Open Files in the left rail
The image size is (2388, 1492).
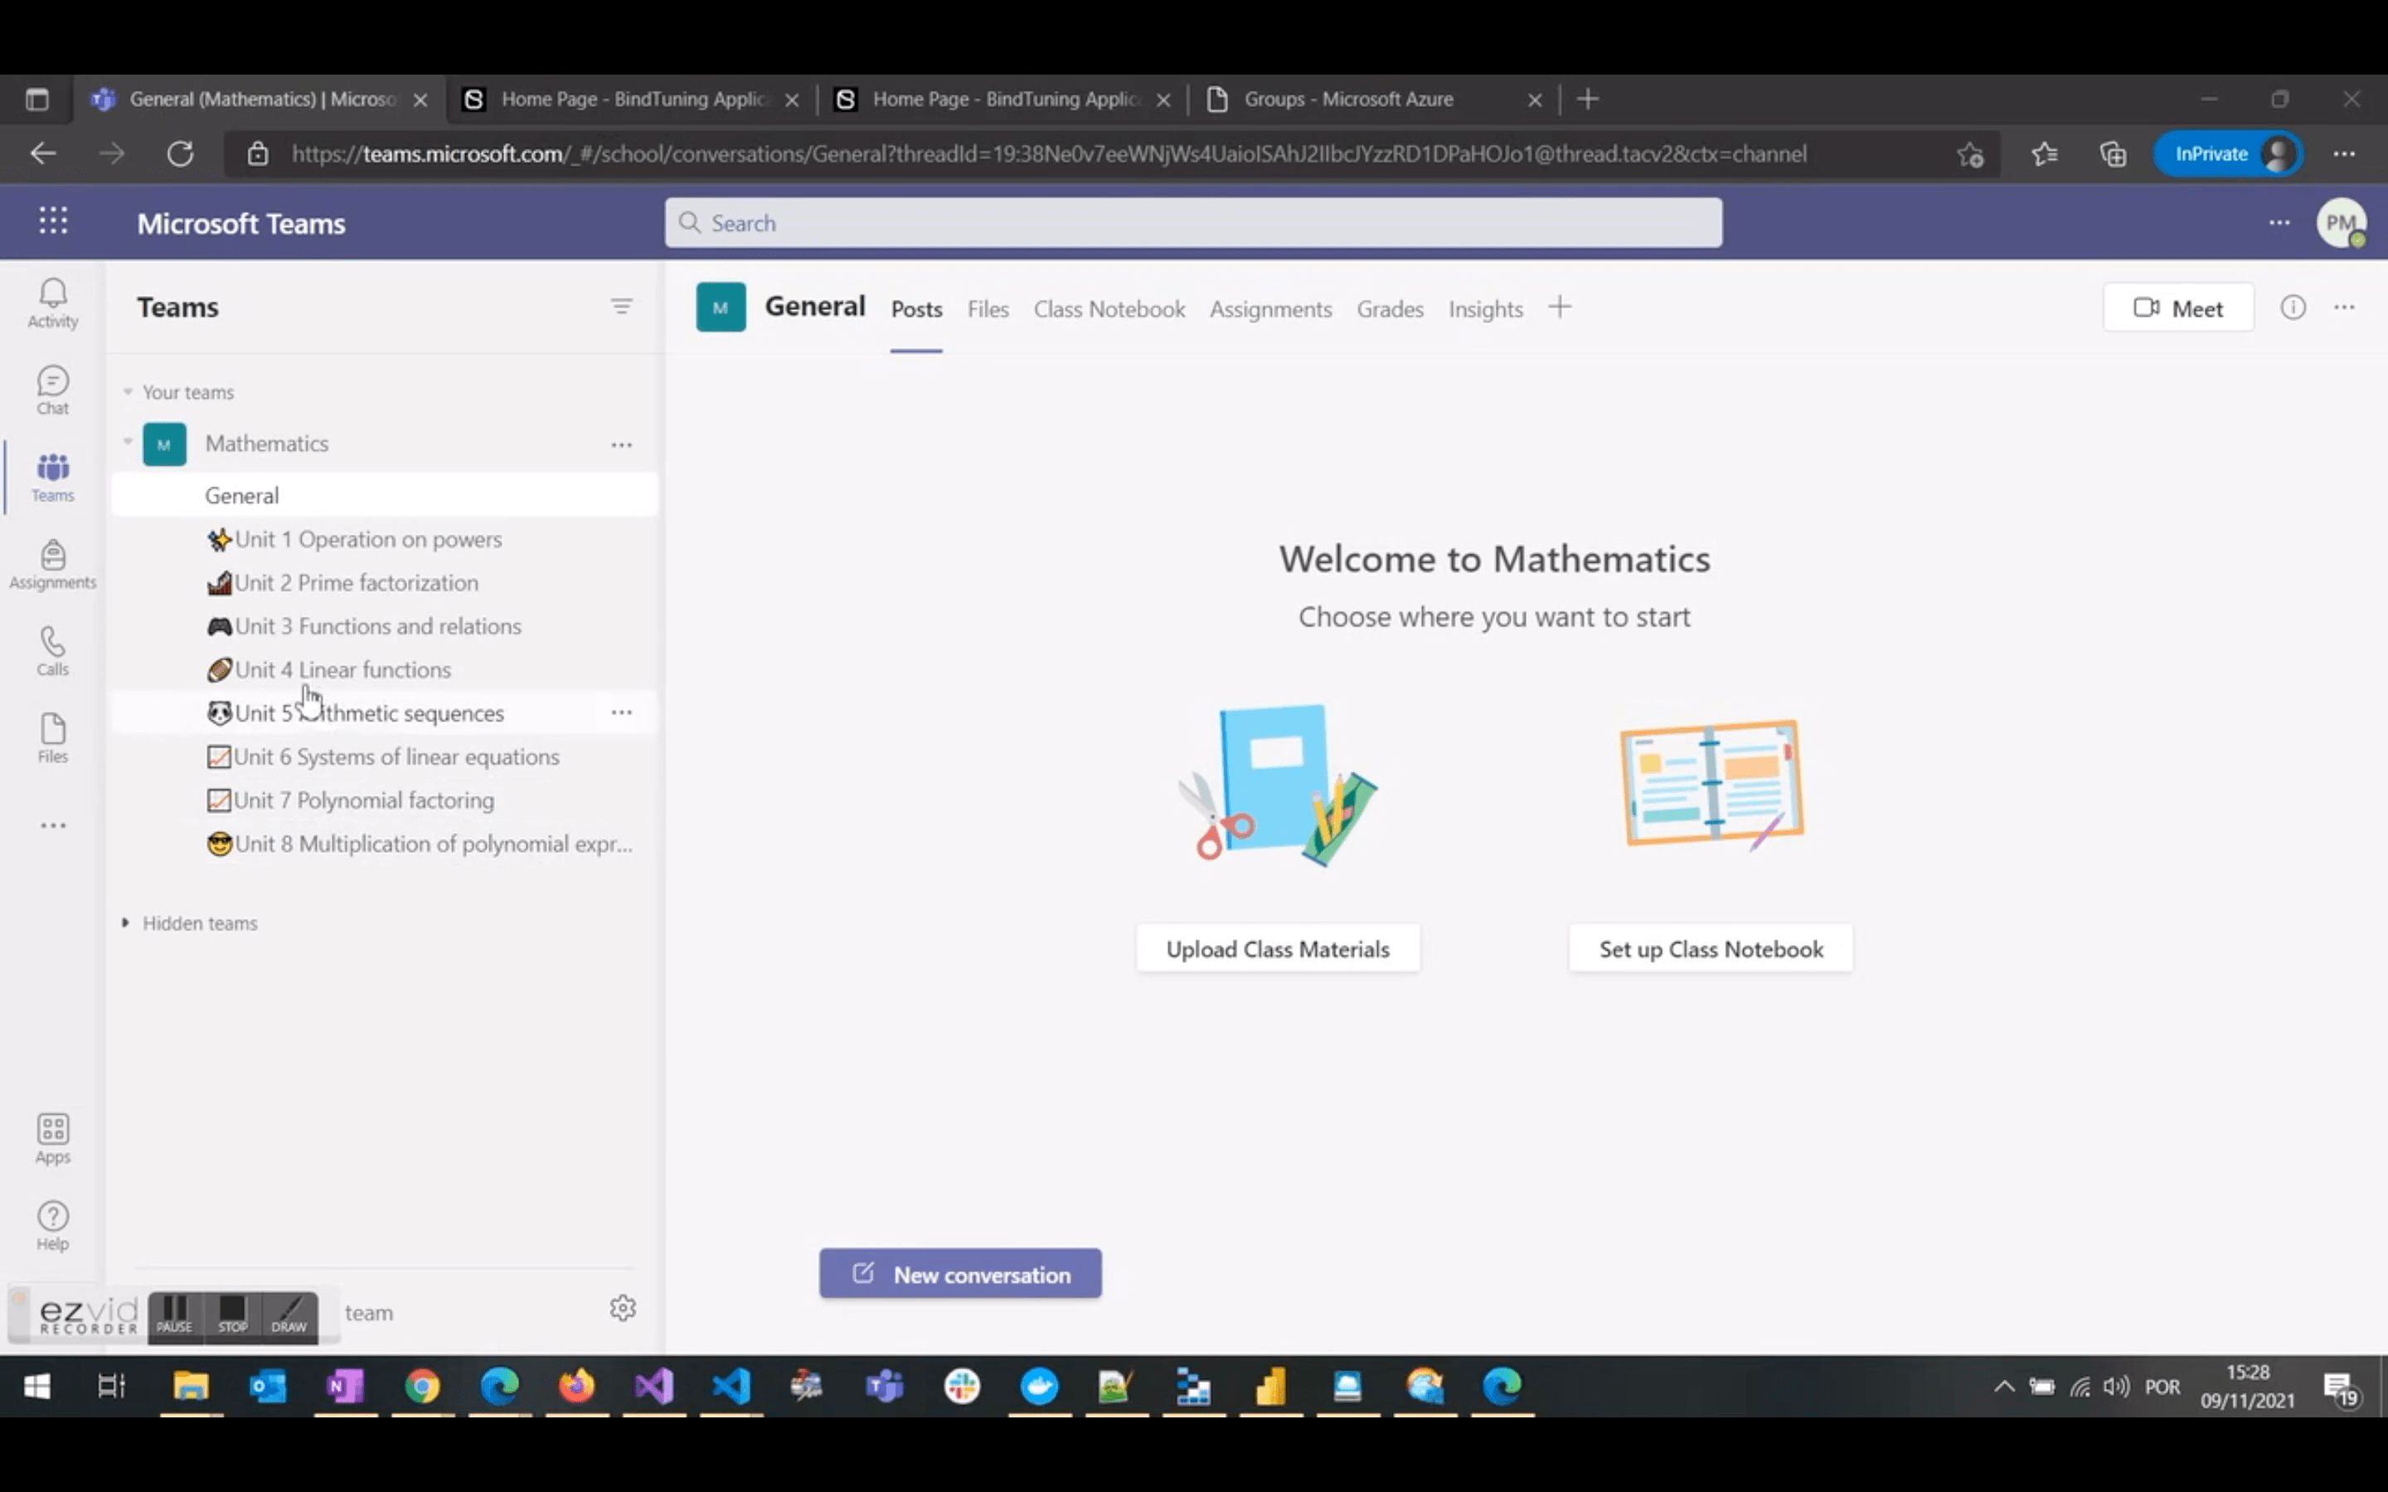coord(52,738)
